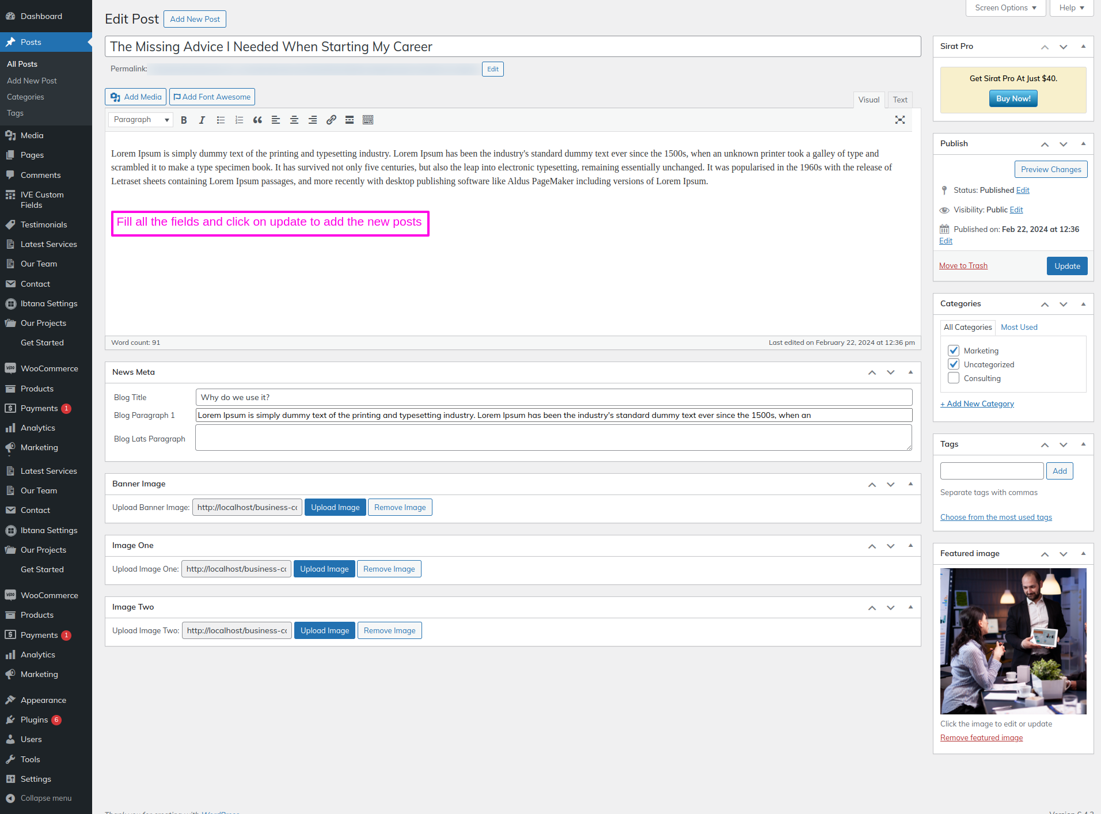Click Move to Trash link
Screen dimensions: 1101x814
963,265
